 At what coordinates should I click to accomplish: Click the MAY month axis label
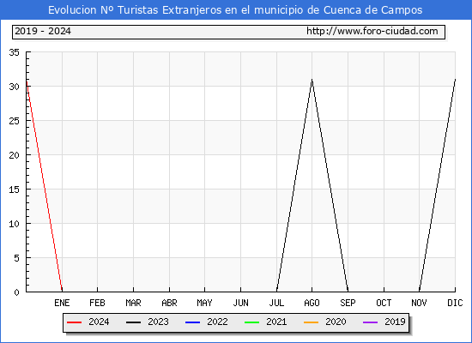point(205,303)
